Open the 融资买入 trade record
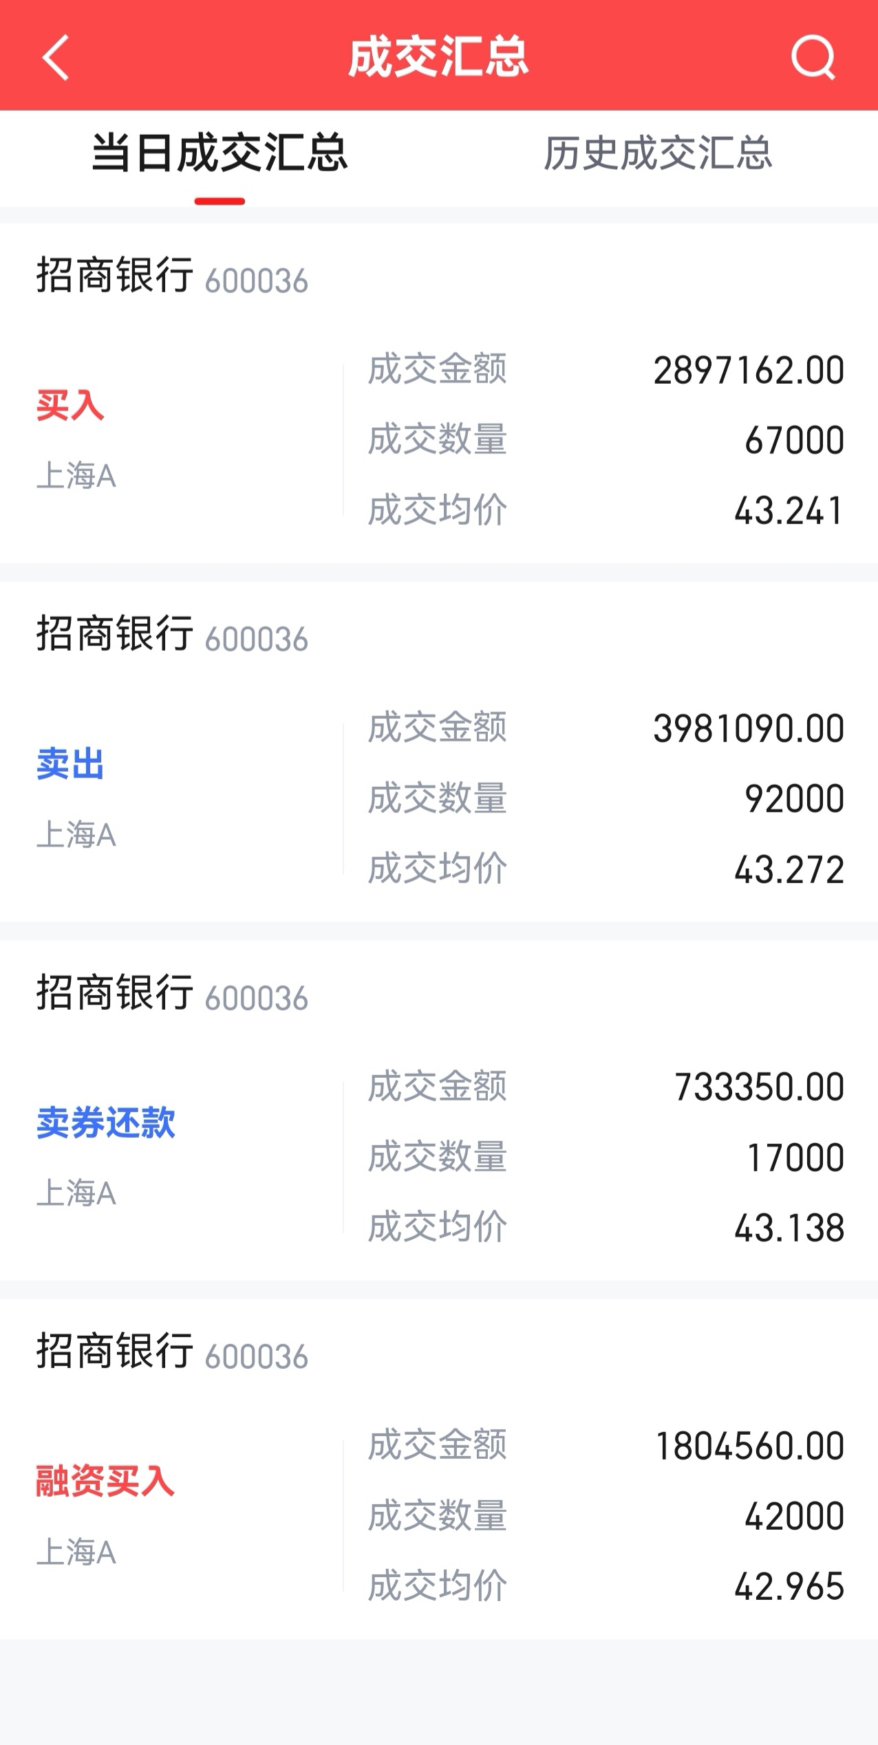The width and height of the screenshot is (878, 1745). tap(439, 1469)
